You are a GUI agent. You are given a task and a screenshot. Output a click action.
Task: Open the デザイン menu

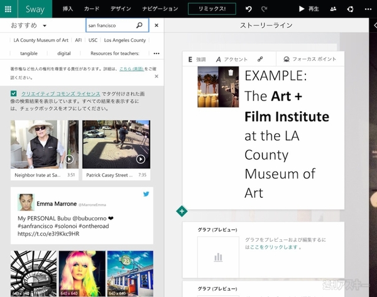(121, 9)
